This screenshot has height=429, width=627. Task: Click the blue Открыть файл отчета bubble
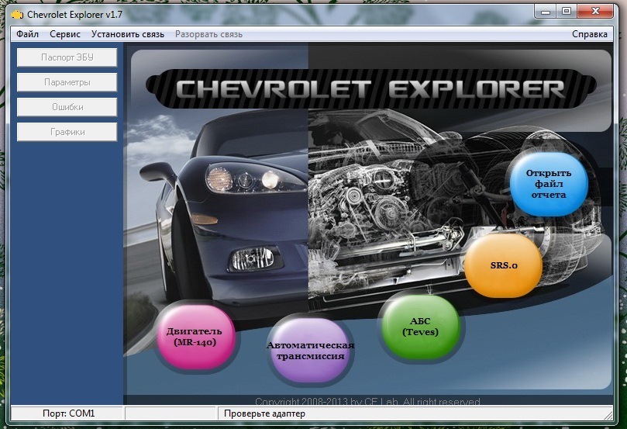pos(548,184)
